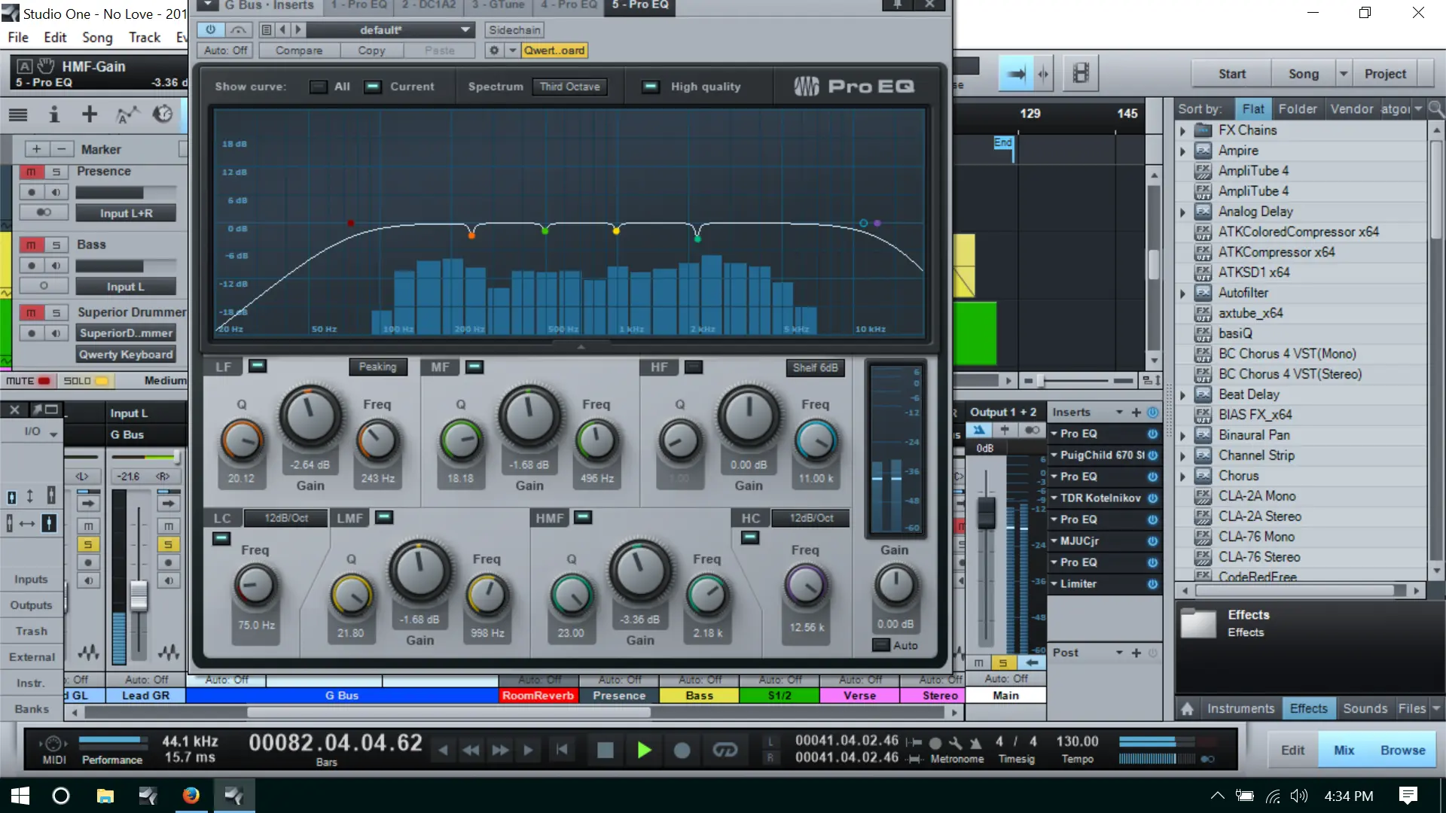Open the browser Home icon

coord(1188,708)
